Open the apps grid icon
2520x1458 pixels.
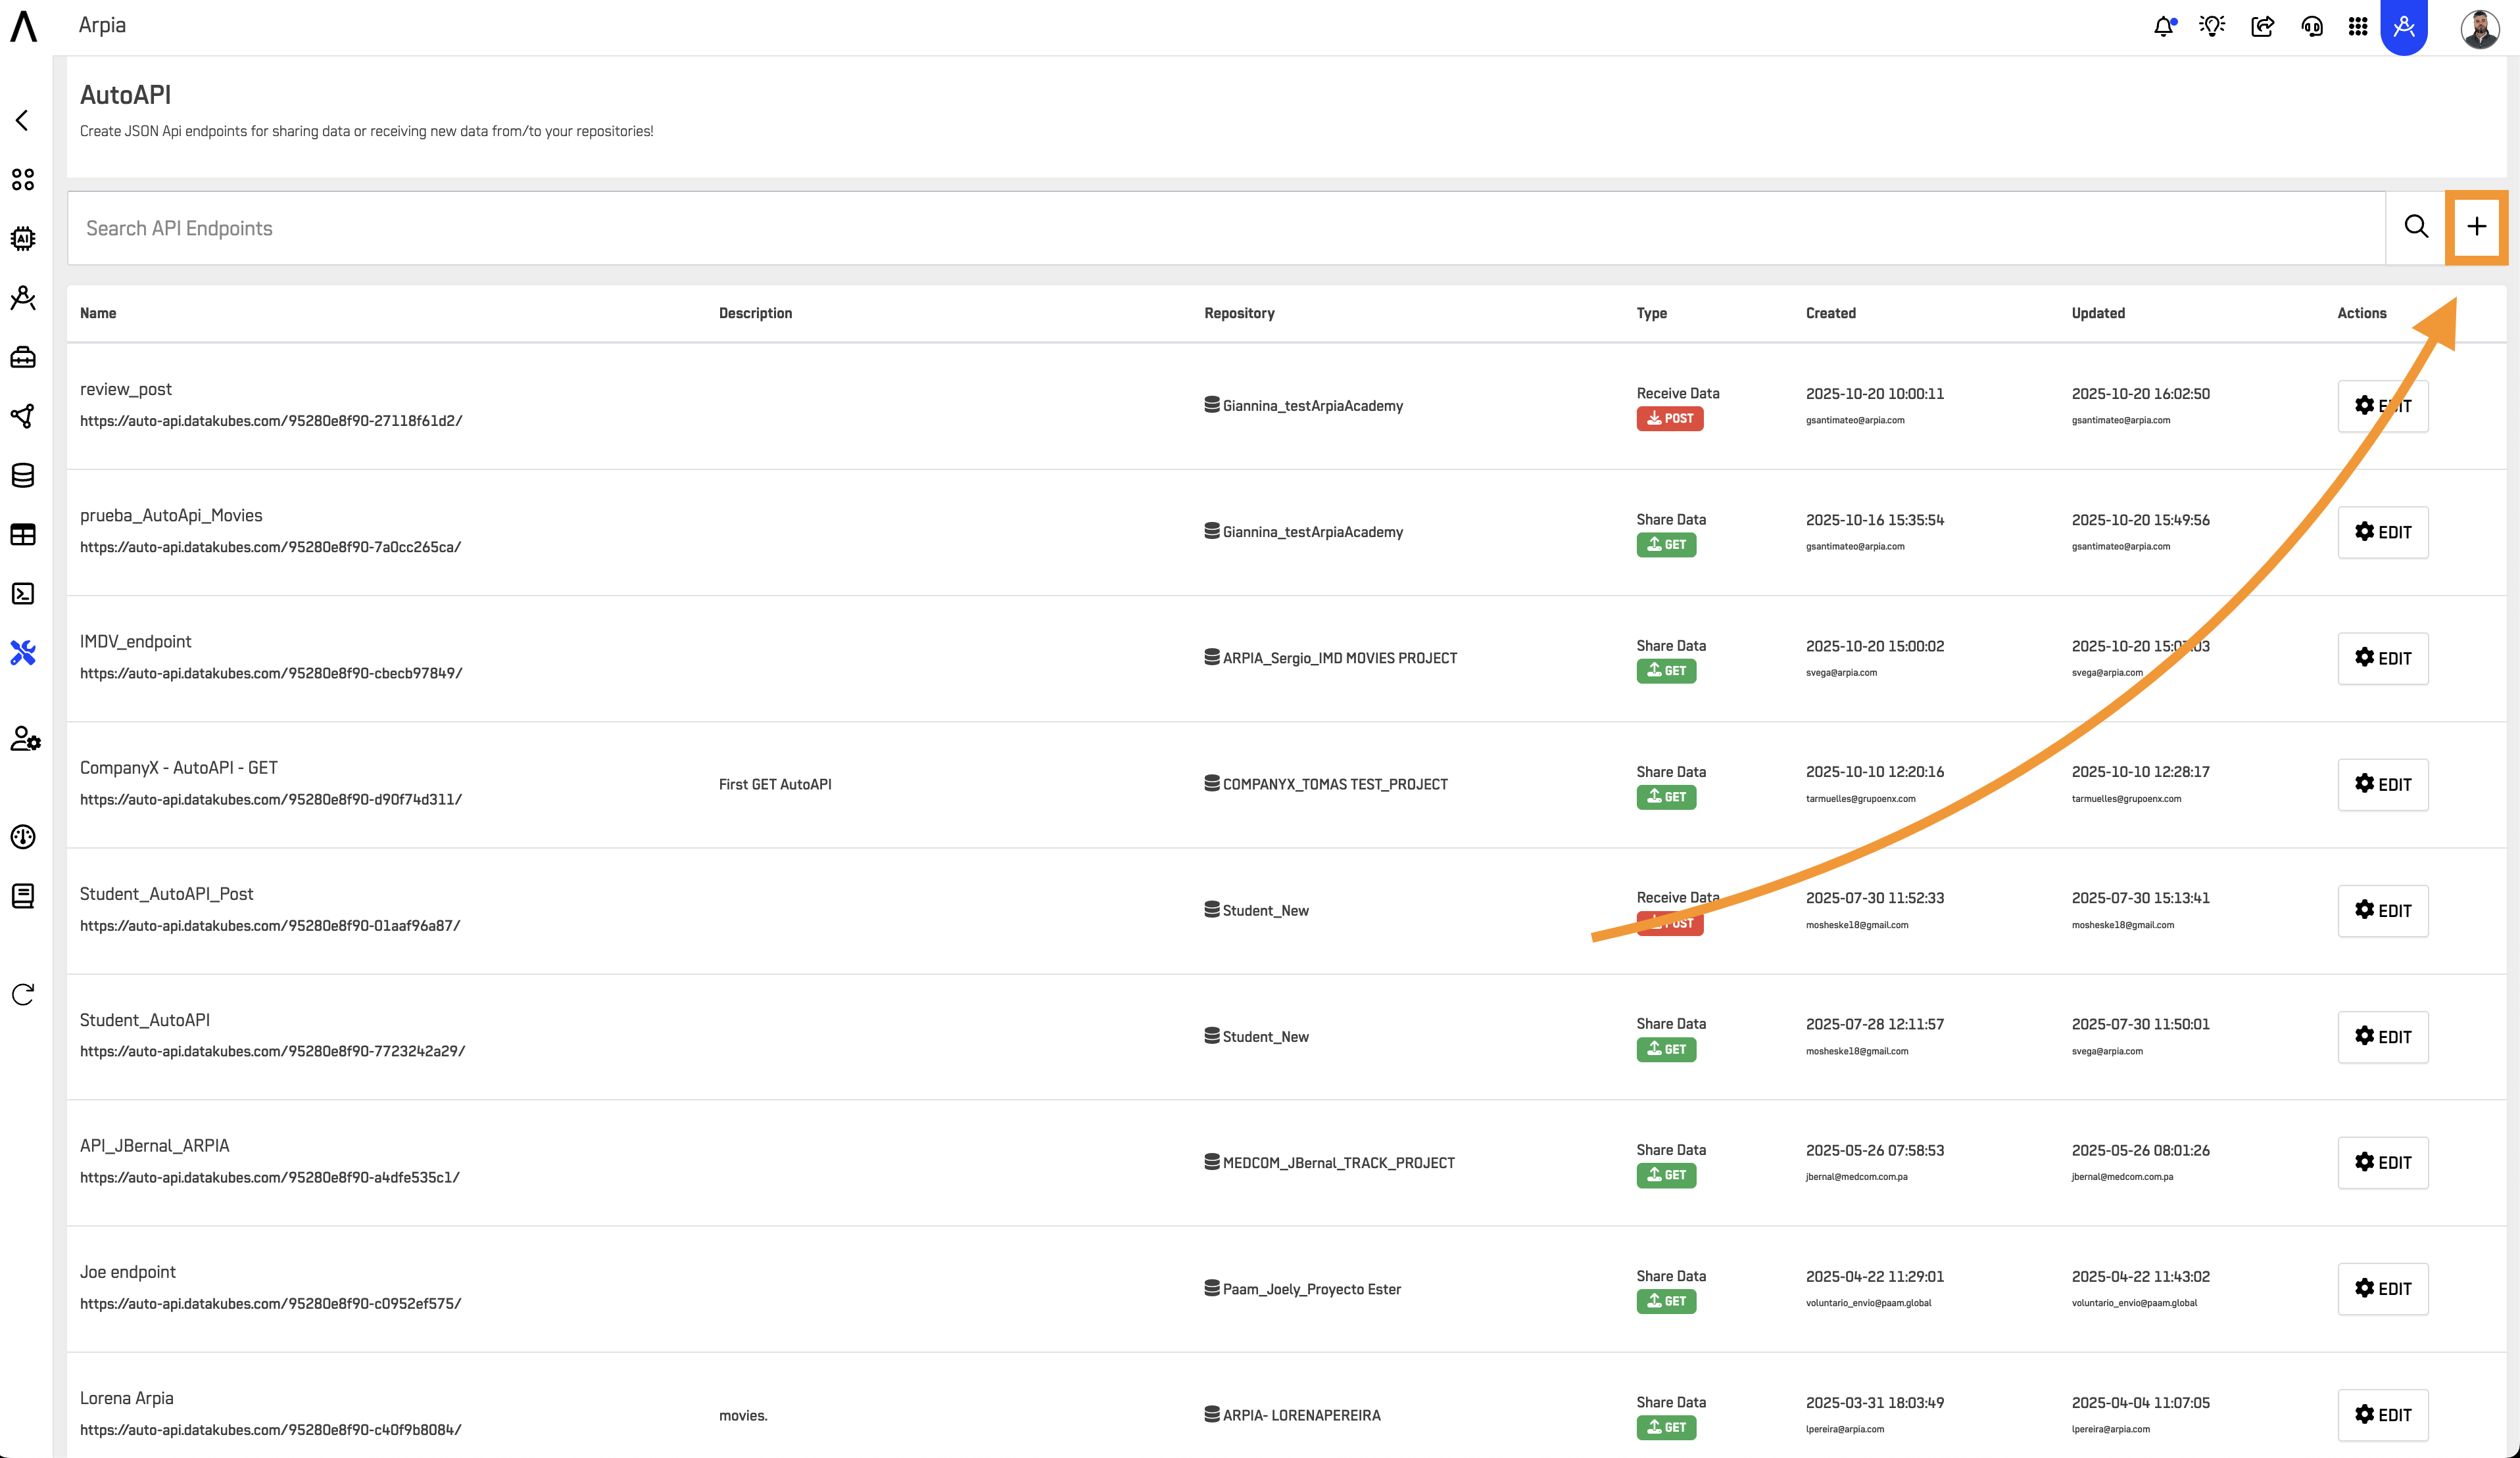click(2357, 27)
